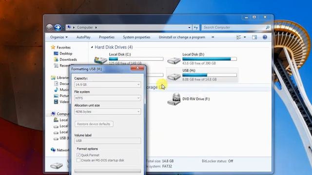Click the Hard Disk Drives (4) heading

[x=114, y=47]
